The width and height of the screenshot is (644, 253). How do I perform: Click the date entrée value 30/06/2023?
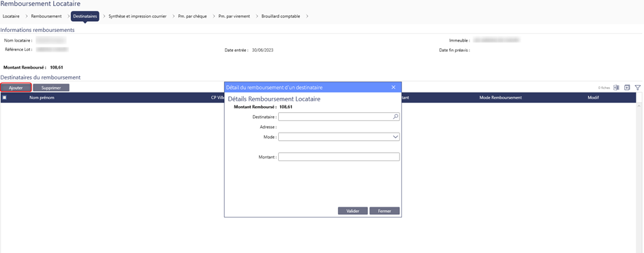(262, 50)
